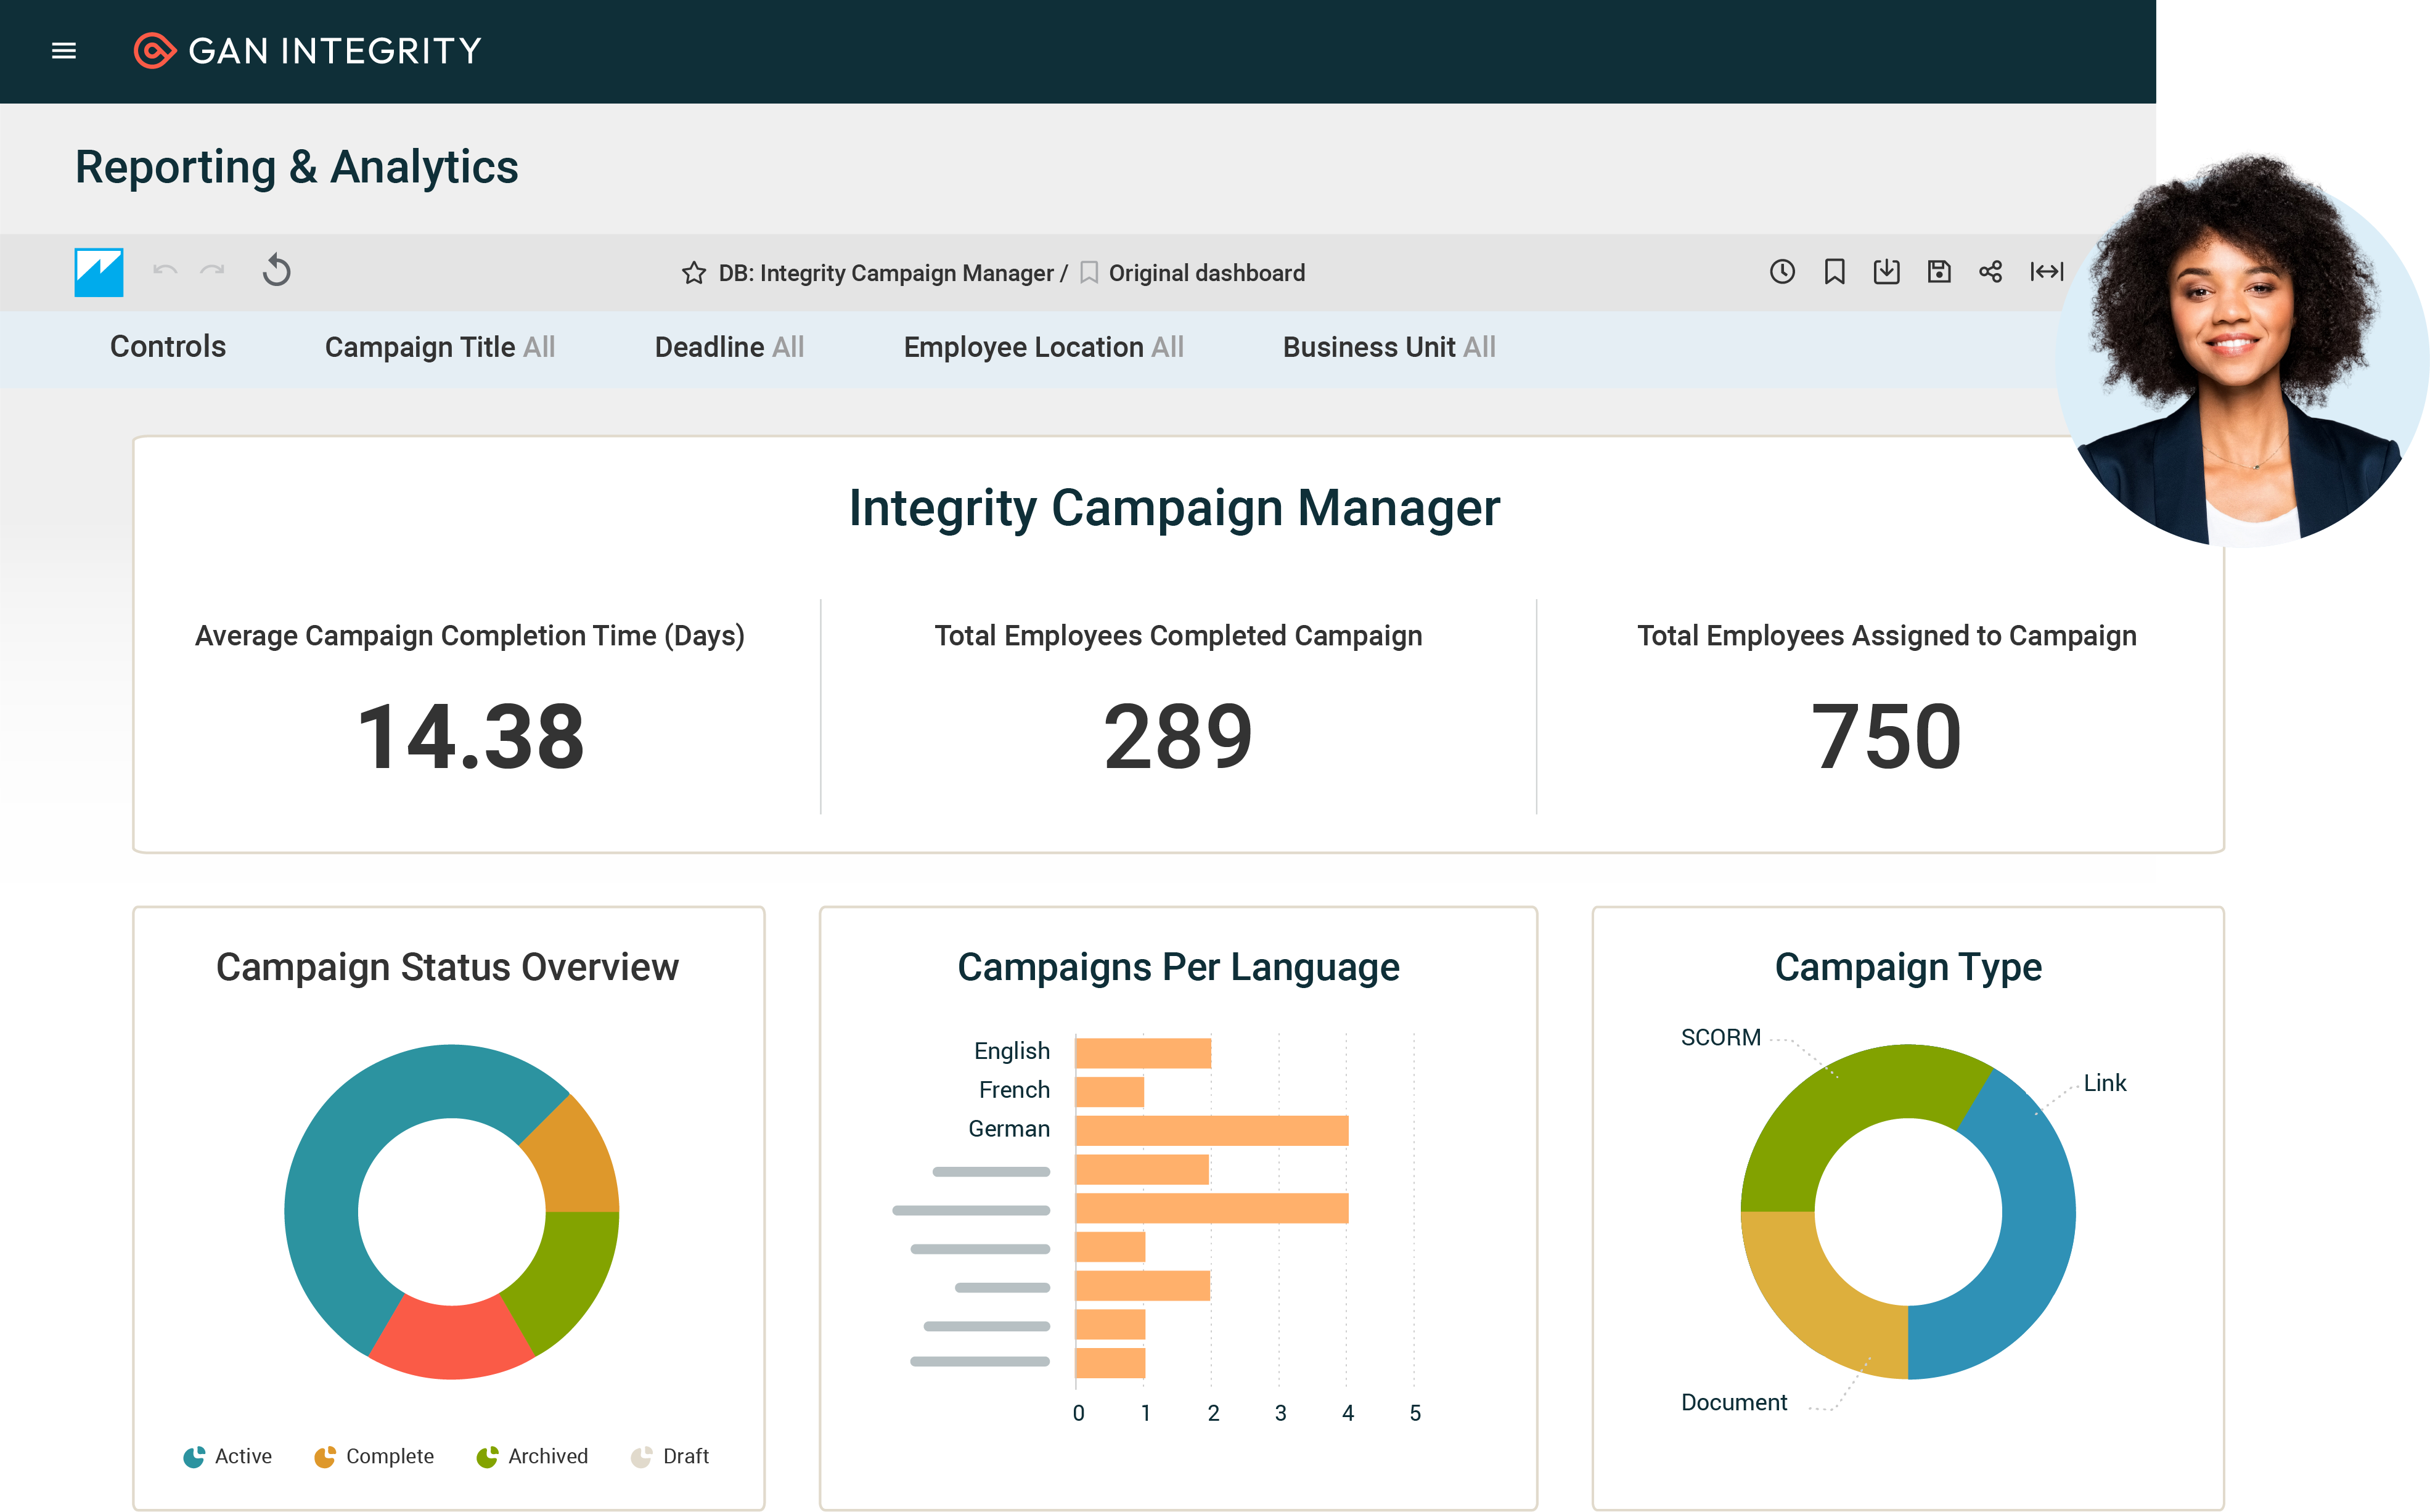
Task: Click the Campaign Status Overview title
Action: [x=447, y=967]
